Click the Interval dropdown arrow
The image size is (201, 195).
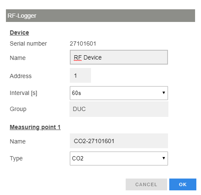164,93
